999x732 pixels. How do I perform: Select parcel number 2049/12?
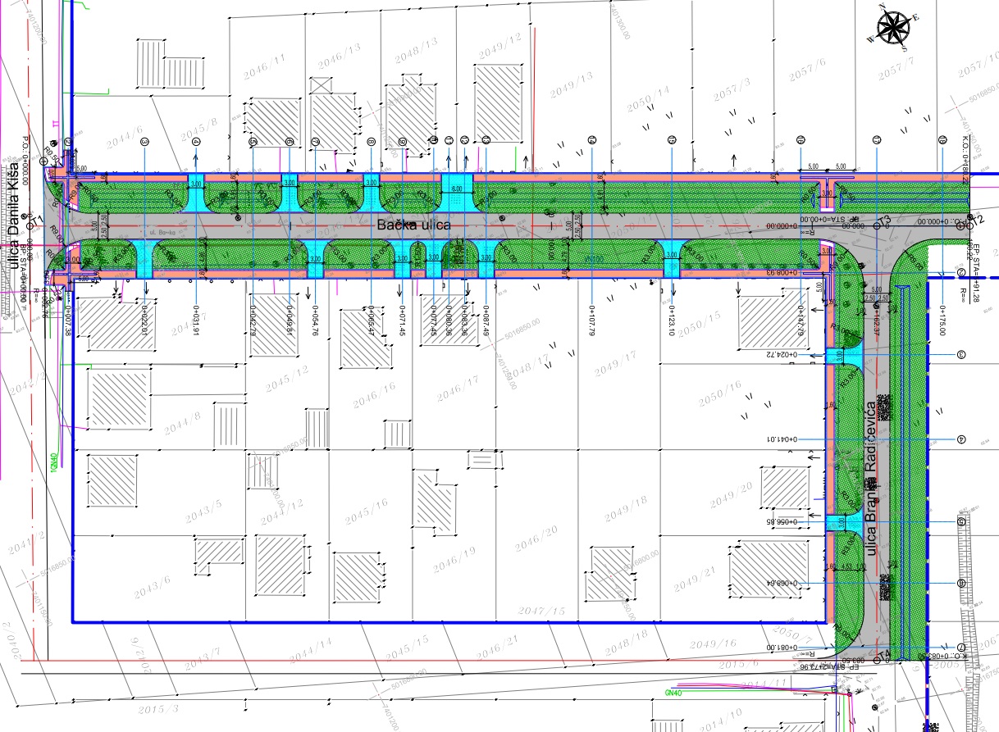click(500, 46)
